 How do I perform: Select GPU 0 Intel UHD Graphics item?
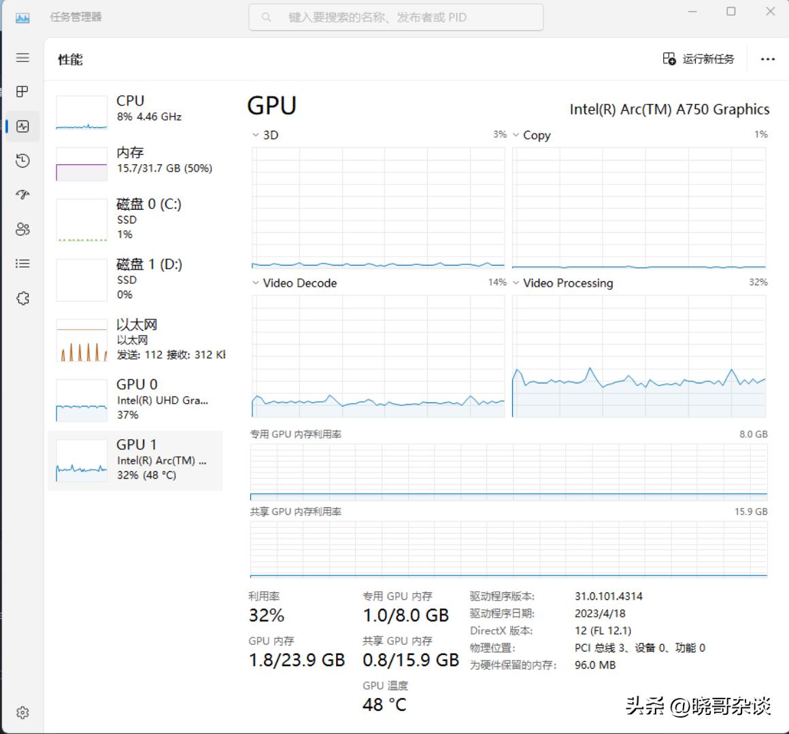pos(135,400)
